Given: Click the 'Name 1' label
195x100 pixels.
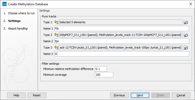Looking at the screenshot, I should (48, 28).
